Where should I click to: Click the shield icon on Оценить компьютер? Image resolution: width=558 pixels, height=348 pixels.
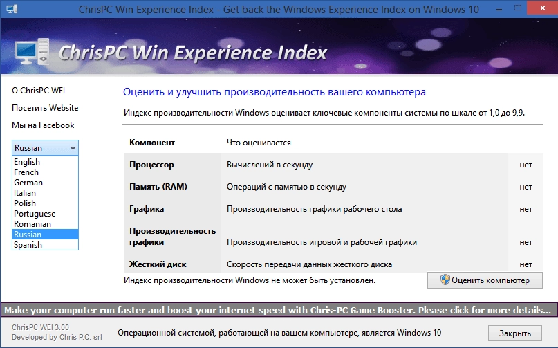tap(445, 280)
